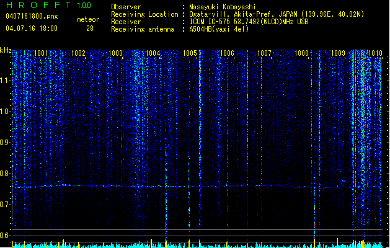The image size is (390, 248).
Task: Click the 1801 time marker
Action: [x=41, y=53]
